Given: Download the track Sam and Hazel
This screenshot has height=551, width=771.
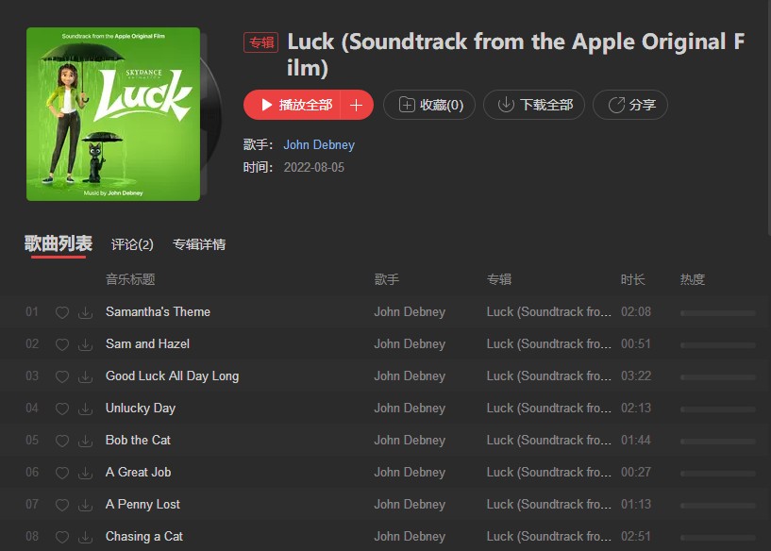Looking at the screenshot, I should (x=86, y=344).
